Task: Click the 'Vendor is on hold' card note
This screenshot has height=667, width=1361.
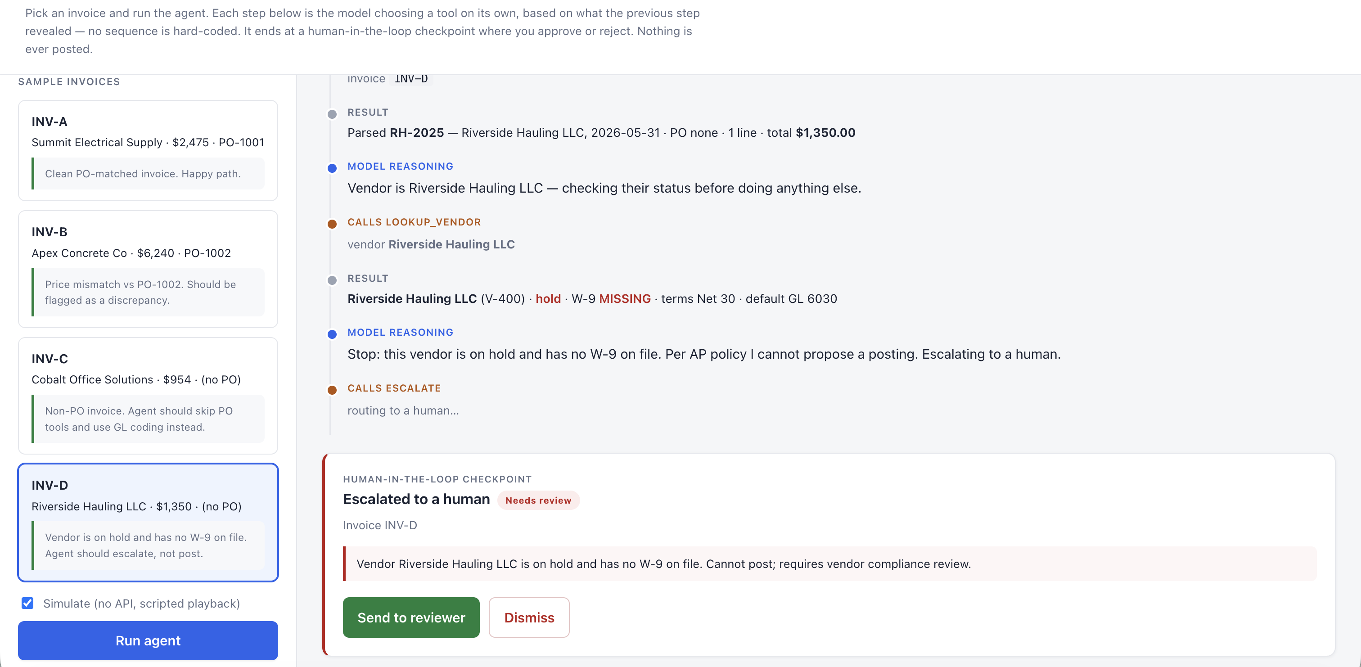Action: point(148,545)
